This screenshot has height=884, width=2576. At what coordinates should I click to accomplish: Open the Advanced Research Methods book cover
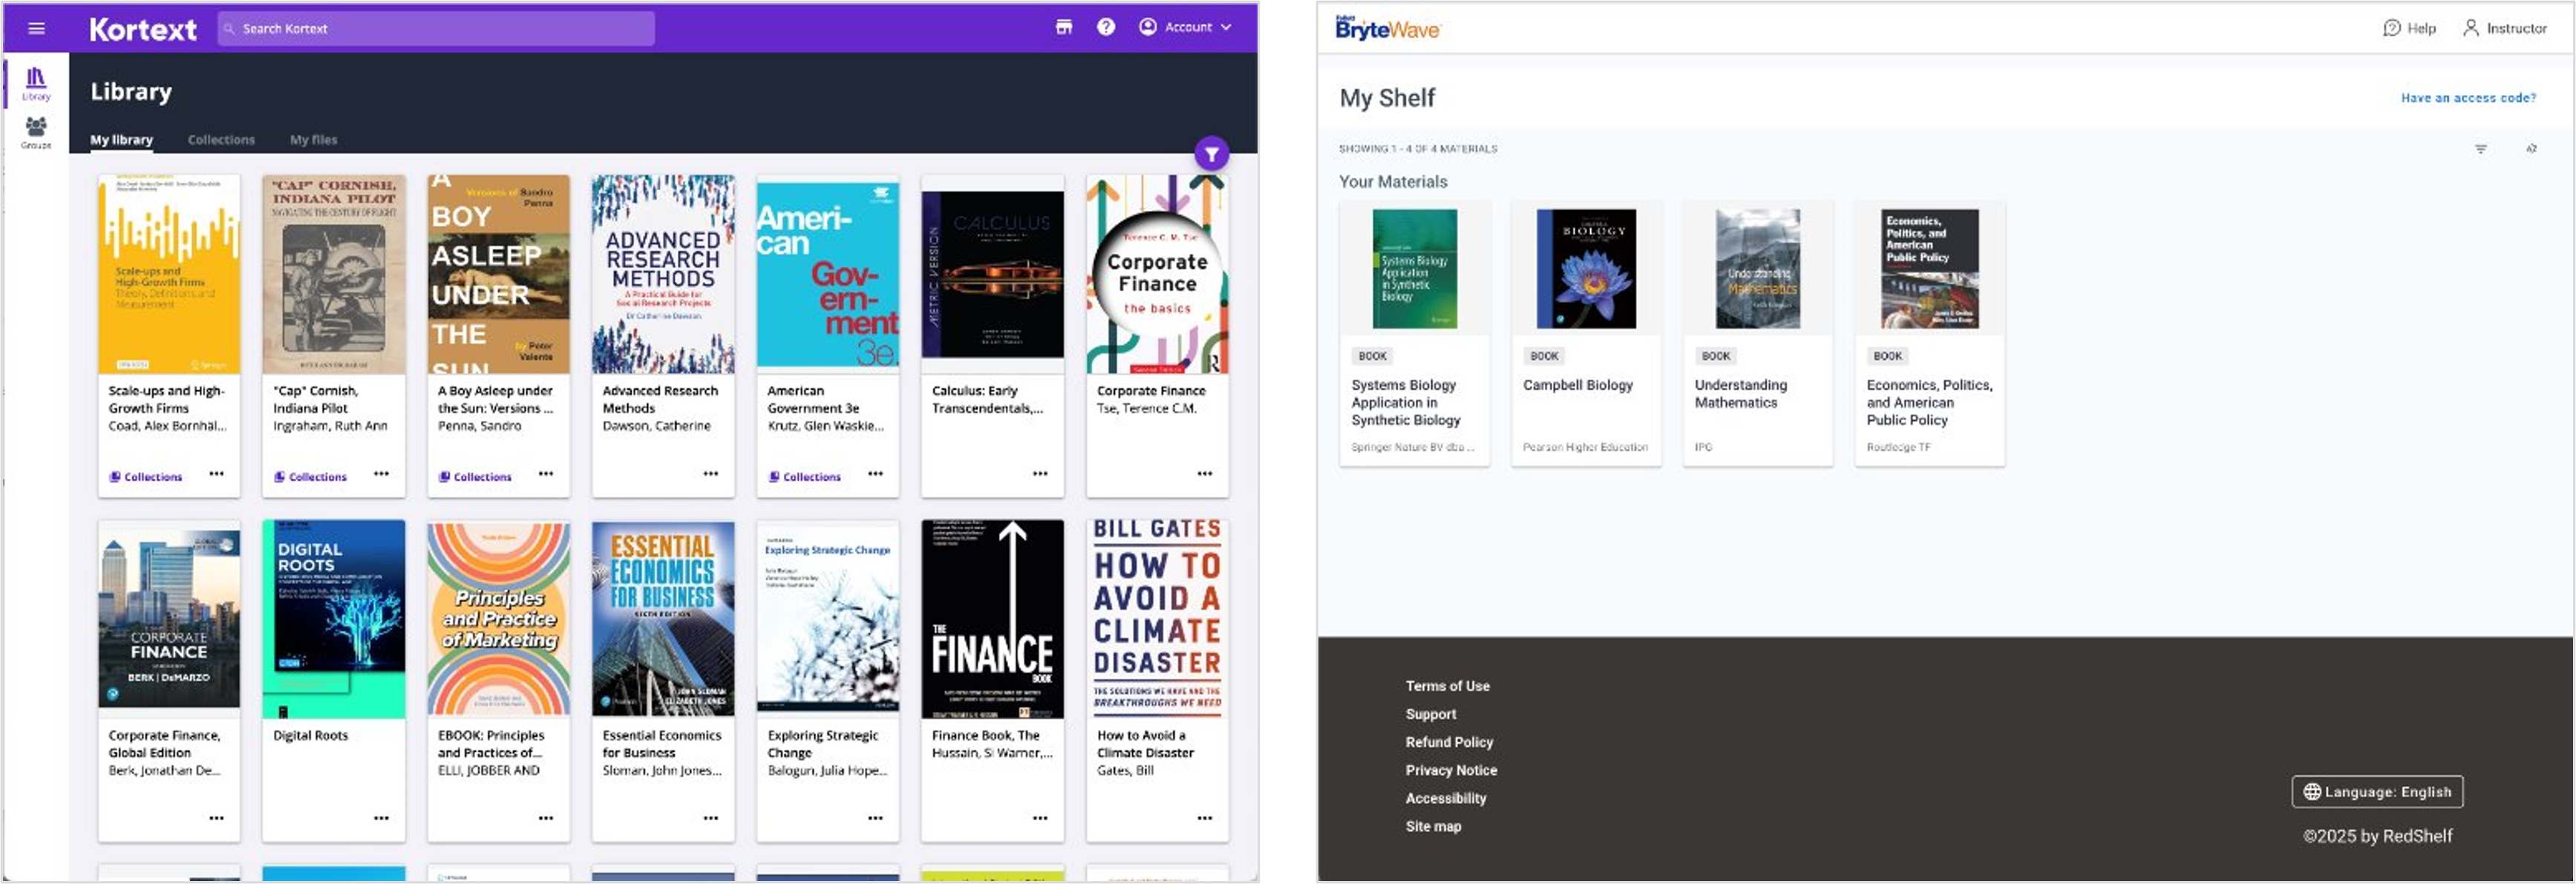coord(663,274)
